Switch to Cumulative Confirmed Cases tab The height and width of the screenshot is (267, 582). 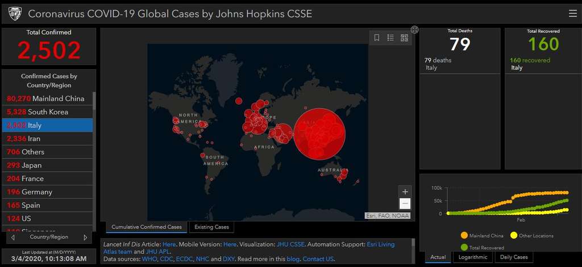point(147,227)
